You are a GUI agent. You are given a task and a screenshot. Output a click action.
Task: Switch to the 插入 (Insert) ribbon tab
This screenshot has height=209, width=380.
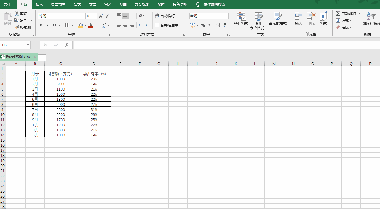tap(39, 4)
